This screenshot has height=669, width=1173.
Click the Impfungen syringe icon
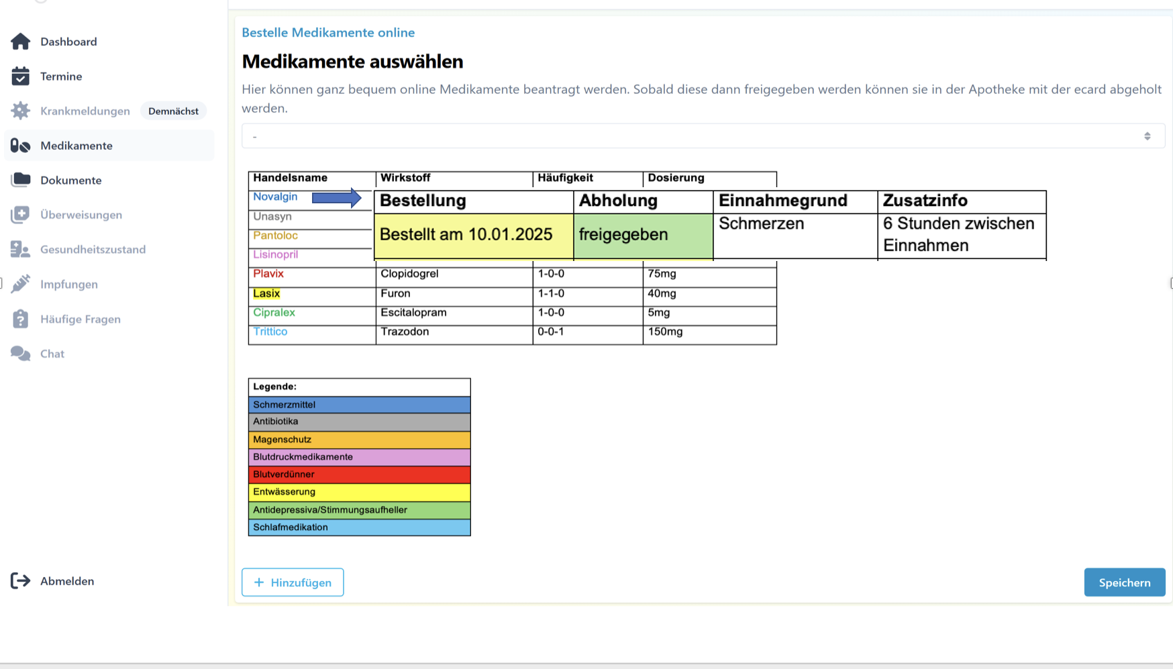point(20,284)
